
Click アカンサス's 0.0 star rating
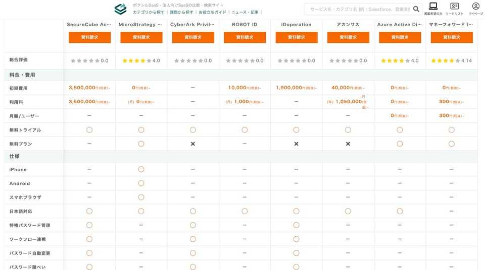click(x=348, y=61)
